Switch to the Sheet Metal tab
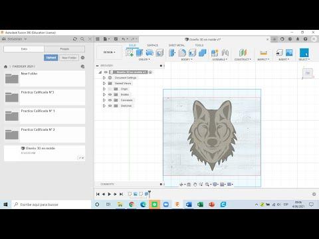Image resolution: width=319 pixels, height=239 pixels. coord(177,45)
